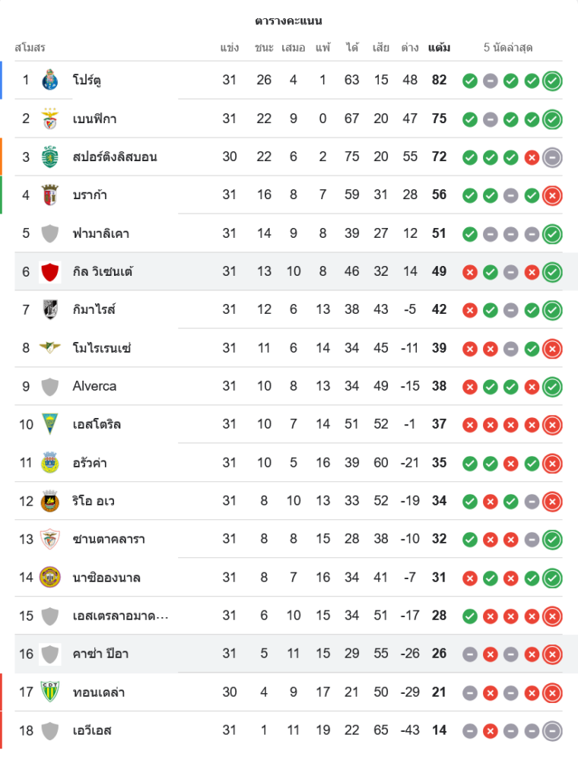Click the Moreirense crest icon
Image resolution: width=578 pixels, height=760 pixels.
point(50,347)
